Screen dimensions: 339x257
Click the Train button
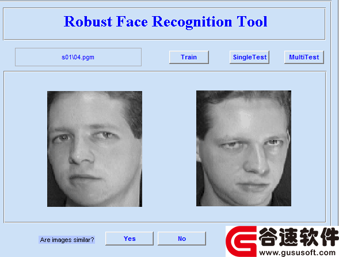point(189,57)
